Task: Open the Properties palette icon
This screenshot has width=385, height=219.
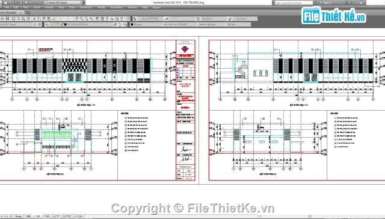Action: 97,19
